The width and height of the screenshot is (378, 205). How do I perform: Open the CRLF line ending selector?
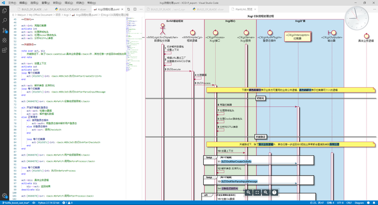349,203
